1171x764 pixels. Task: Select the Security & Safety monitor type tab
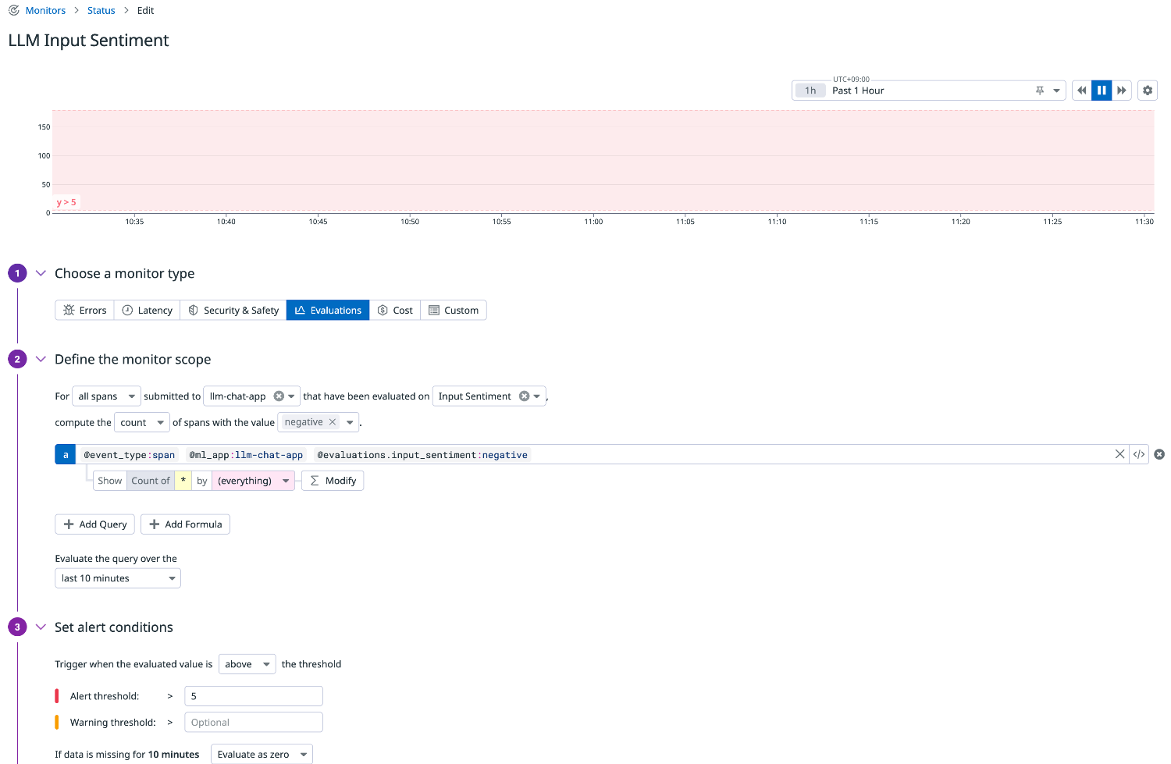point(233,311)
